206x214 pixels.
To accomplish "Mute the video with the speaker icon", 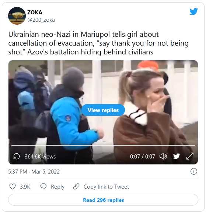I will [x=163, y=156].
